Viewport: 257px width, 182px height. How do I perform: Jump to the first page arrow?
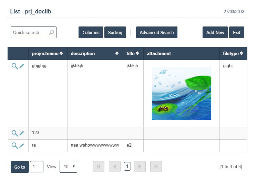(99, 167)
